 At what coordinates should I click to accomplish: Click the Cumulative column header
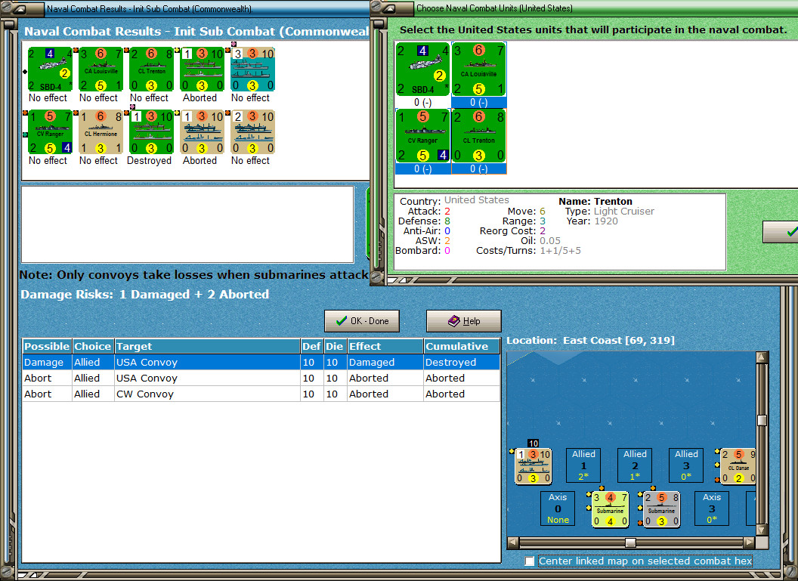click(x=461, y=347)
